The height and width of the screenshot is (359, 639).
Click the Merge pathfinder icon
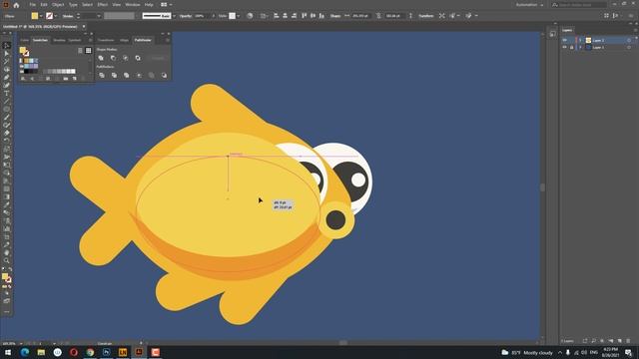(127, 76)
